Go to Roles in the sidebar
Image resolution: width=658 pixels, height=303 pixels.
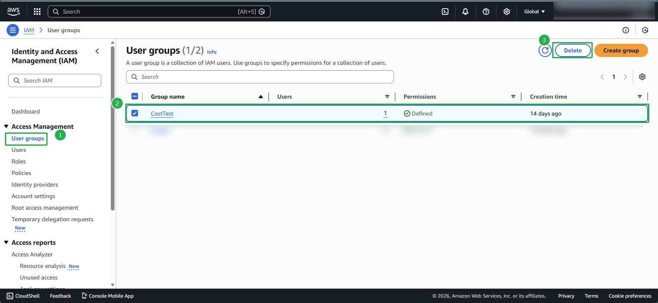(x=19, y=161)
